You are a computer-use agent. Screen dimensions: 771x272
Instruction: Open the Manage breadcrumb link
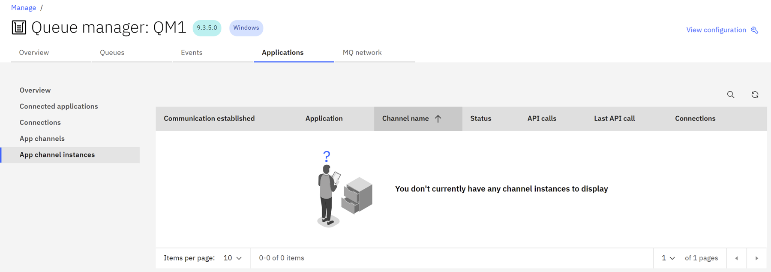pyautogui.click(x=24, y=8)
